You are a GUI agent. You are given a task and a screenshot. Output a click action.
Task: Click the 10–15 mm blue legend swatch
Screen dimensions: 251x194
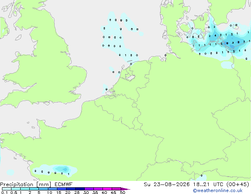click(53, 189)
